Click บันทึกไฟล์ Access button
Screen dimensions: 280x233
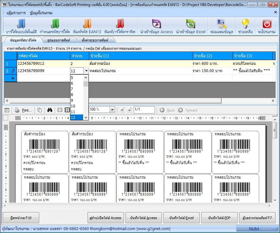point(143,218)
